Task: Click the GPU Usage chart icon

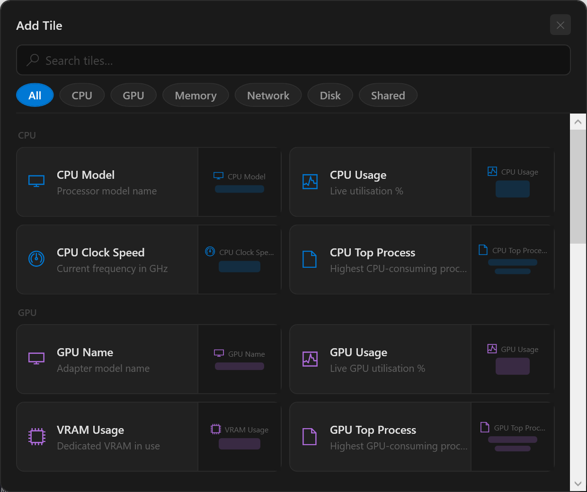Action: pos(310,358)
